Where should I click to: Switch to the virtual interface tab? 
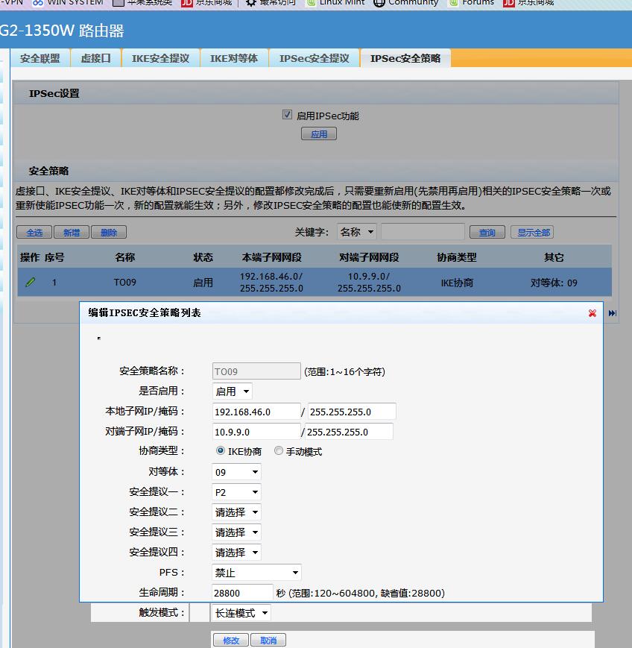[96, 58]
